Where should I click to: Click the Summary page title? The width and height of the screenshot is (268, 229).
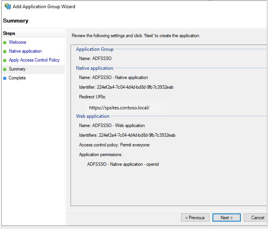click(16, 21)
